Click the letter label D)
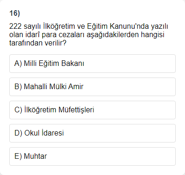Screen dimensions: 185x175 (x=18, y=133)
